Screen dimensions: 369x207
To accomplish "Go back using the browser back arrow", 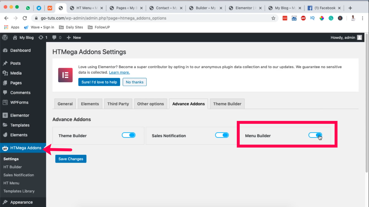I will (x=6, y=18).
